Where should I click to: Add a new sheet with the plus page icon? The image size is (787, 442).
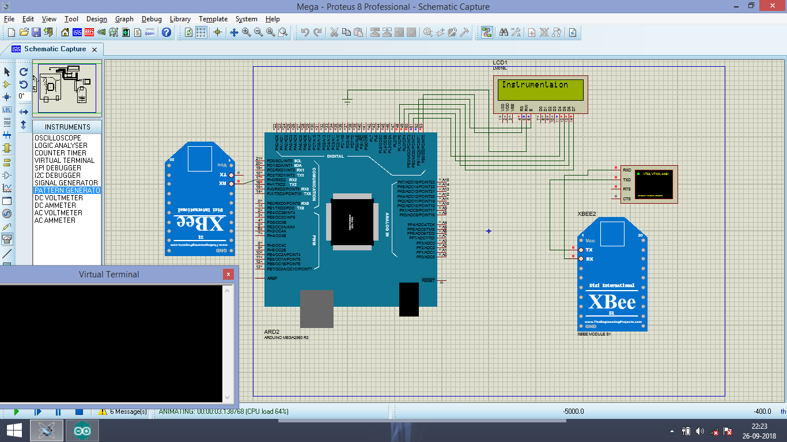coord(532,32)
